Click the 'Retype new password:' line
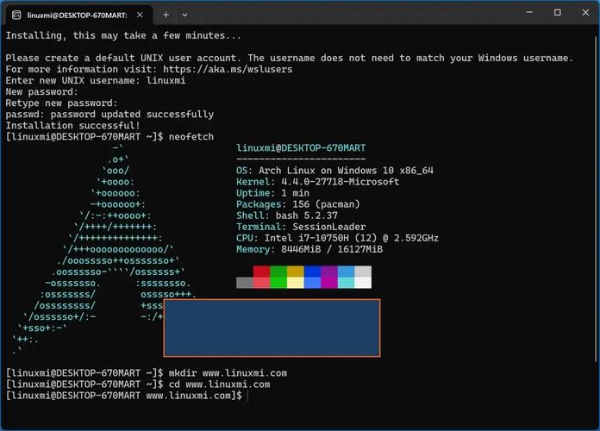 point(61,103)
